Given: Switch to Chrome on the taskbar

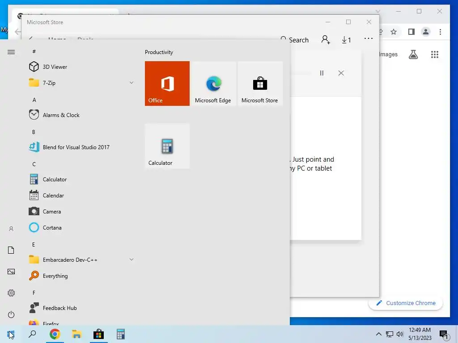Looking at the screenshot, I should click(x=55, y=334).
